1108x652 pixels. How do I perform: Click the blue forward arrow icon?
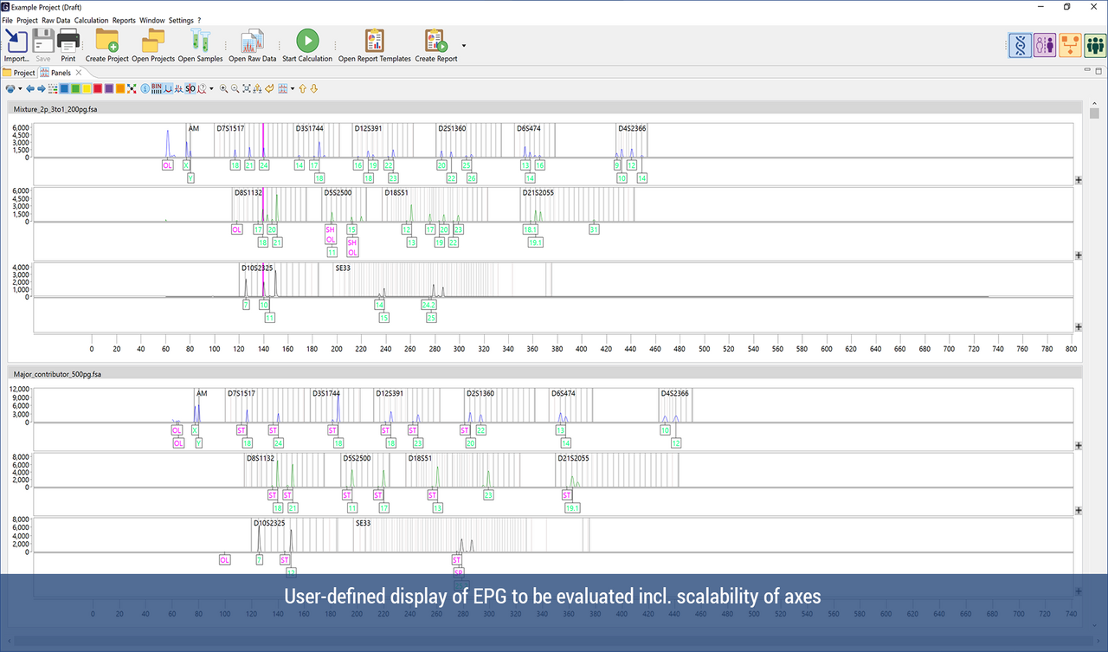[x=42, y=88]
